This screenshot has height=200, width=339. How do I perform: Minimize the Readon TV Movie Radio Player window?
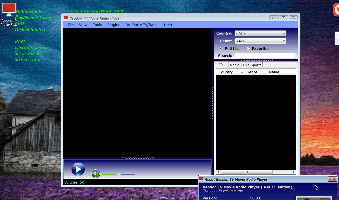274,18
